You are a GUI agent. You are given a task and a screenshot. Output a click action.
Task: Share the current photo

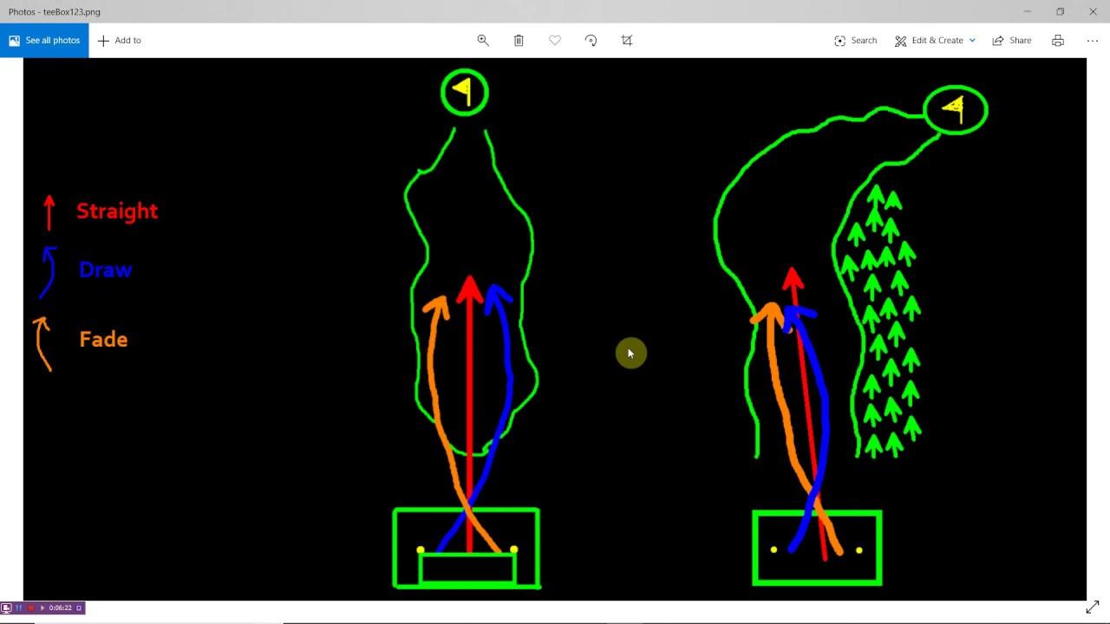tap(1011, 40)
